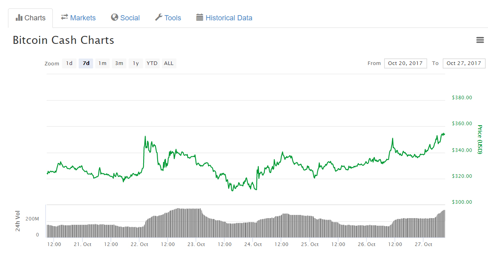Click the 22 Oct price spike peak
This screenshot has height=254, width=488.
click(x=145, y=136)
